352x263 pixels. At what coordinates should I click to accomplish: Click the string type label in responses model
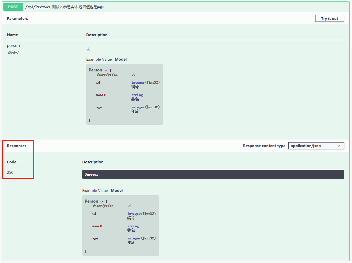pyautogui.click(x=133, y=226)
